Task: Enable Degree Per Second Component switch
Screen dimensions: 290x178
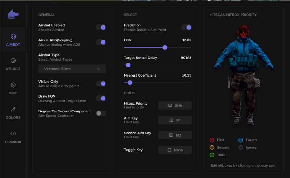Action: tap(101, 113)
